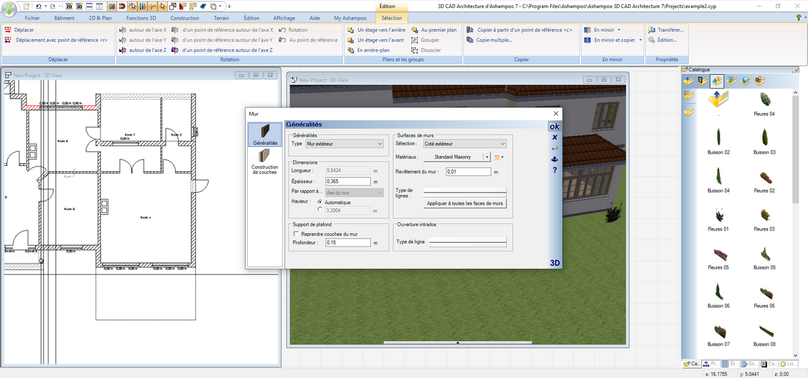This screenshot has width=808, height=378.
Task: Expand the quick access toolbar customize arrow
Action: click(x=229, y=6)
